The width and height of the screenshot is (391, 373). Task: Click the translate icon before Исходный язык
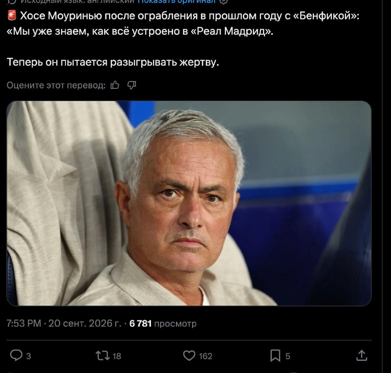tap(11, 1)
